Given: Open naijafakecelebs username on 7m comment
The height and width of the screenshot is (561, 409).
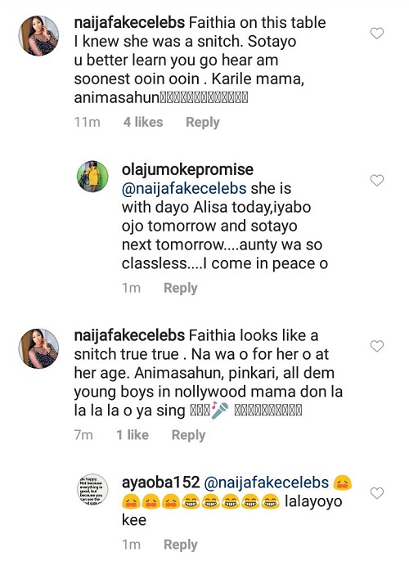Looking at the screenshot, I should pos(129,335).
